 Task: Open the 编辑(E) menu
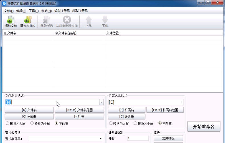[x=21, y=11]
